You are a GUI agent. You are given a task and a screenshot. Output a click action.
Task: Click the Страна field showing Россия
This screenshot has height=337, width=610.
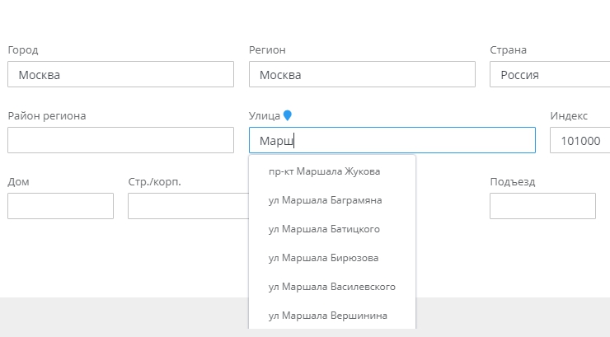pos(549,75)
